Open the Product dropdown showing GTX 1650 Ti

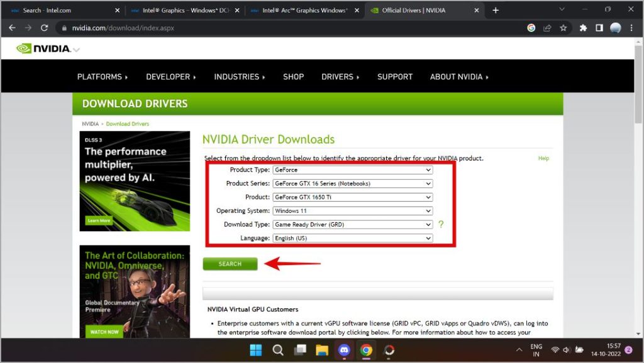point(353,197)
